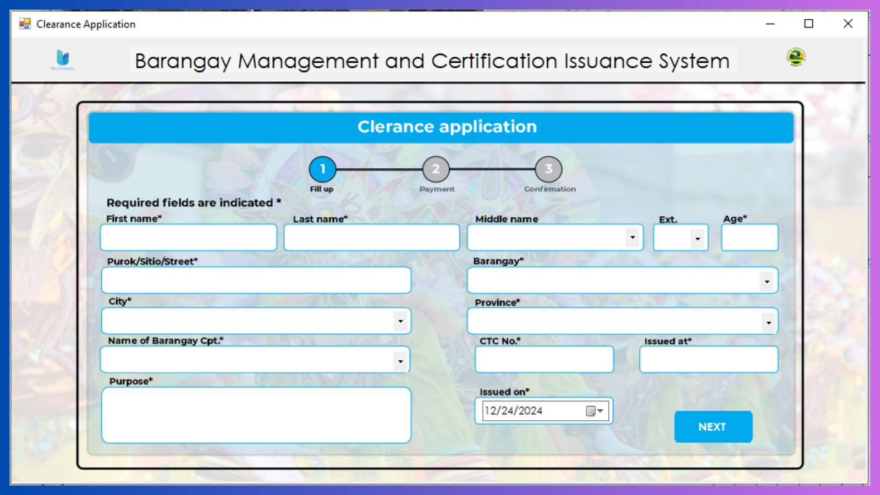Expand the Barangay dropdown list
Image resolution: width=880 pixels, height=495 pixels.
[x=767, y=282]
